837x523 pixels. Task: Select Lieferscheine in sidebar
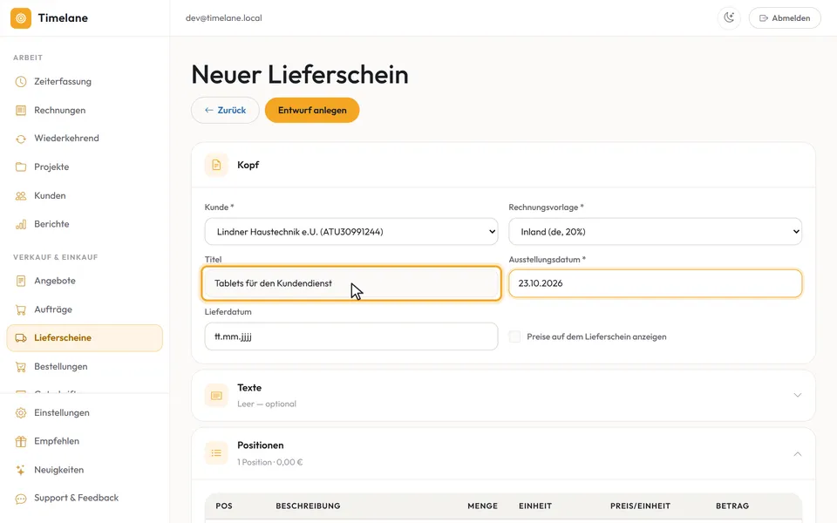pyautogui.click(x=85, y=338)
